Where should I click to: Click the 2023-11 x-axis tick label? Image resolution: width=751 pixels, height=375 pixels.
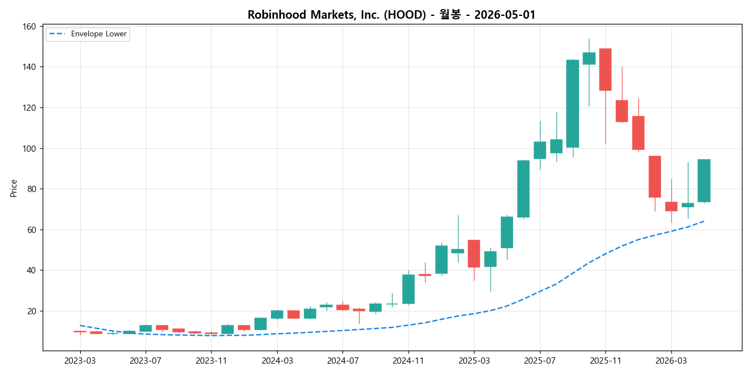click(212, 361)
